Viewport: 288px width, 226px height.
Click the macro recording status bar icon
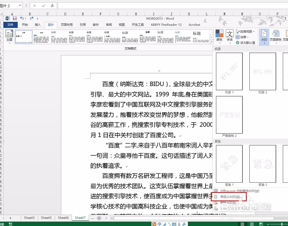[x=10, y=224]
